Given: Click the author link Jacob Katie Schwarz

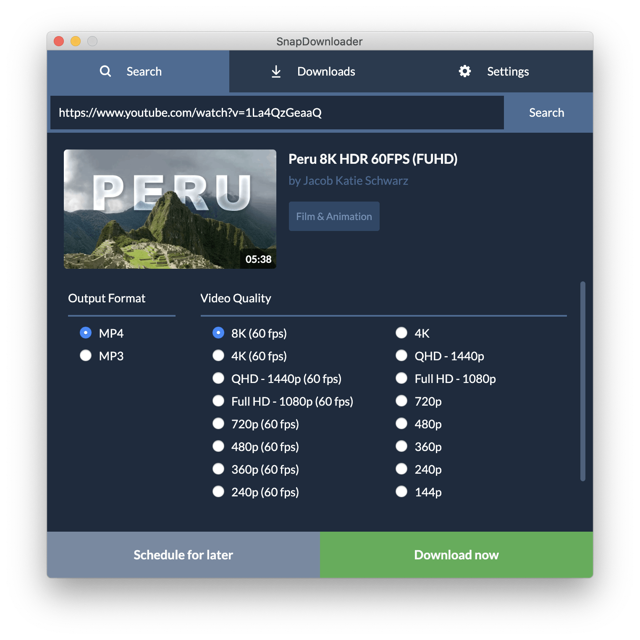Looking at the screenshot, I should (348, 181).
